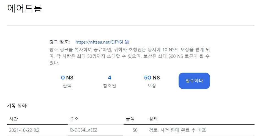This screenshot has width=257, height=137.
Task: Copy the referral link with the clipboard icon
Action: point(127,42)
